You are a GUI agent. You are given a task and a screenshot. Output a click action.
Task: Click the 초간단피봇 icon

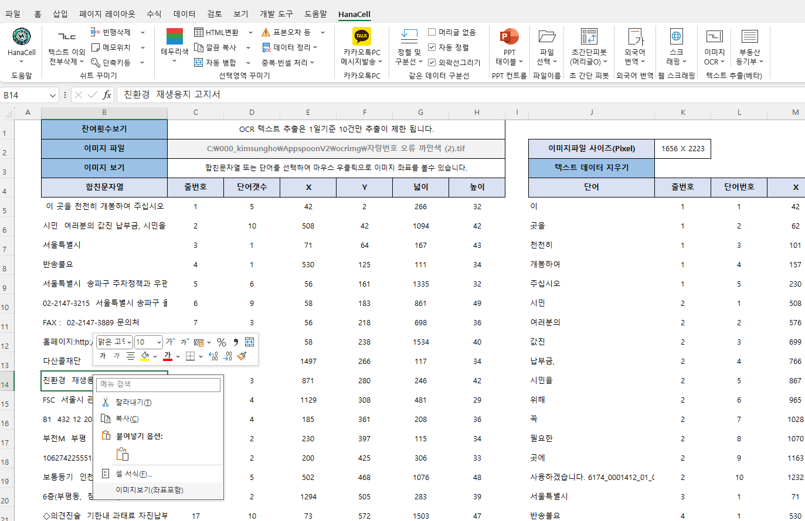(589, 36)
